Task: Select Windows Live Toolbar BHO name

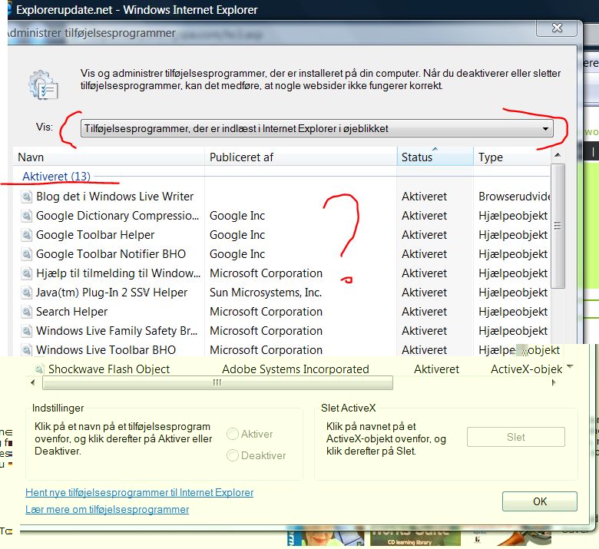Action: pos(106,350)
